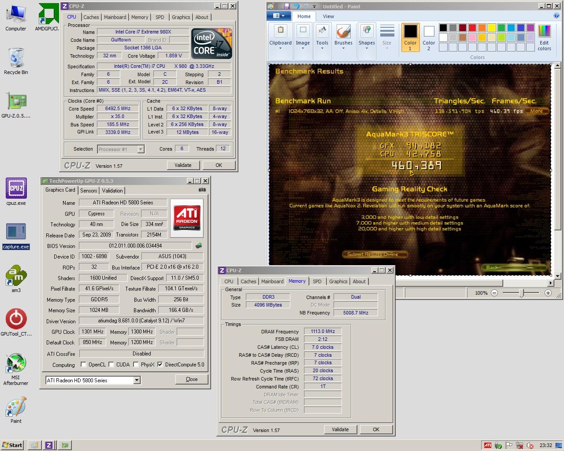The height and width of the screenshot is (451, 564).
Task: Click the Intel Core i7 logo in CPU-Z
Action: point(212,44)
